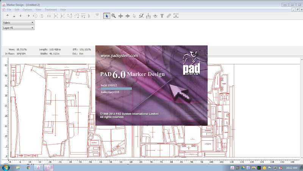Click the Action Center flag tray icon

click(x=270, y=168)
